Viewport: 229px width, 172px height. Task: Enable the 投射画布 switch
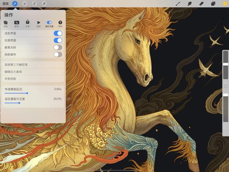click(58, 54)
